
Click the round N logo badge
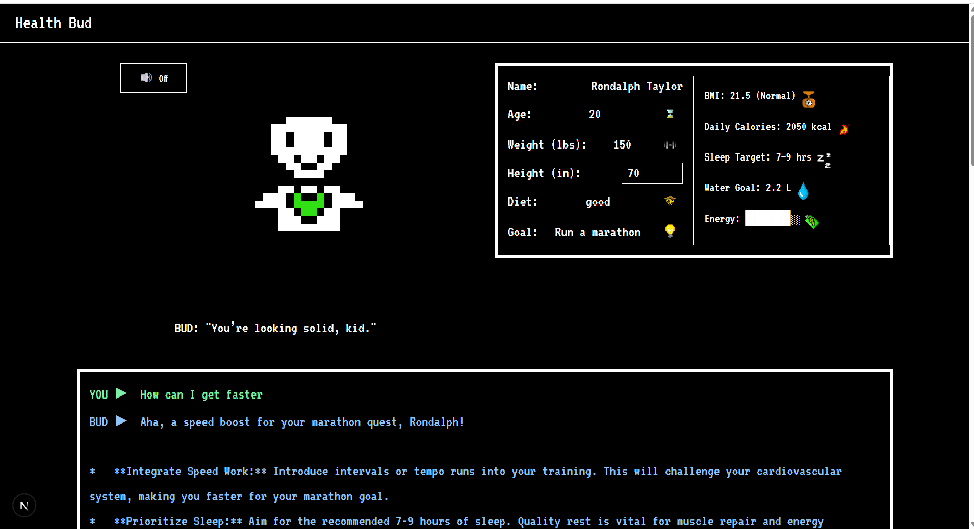click(24, 506)
